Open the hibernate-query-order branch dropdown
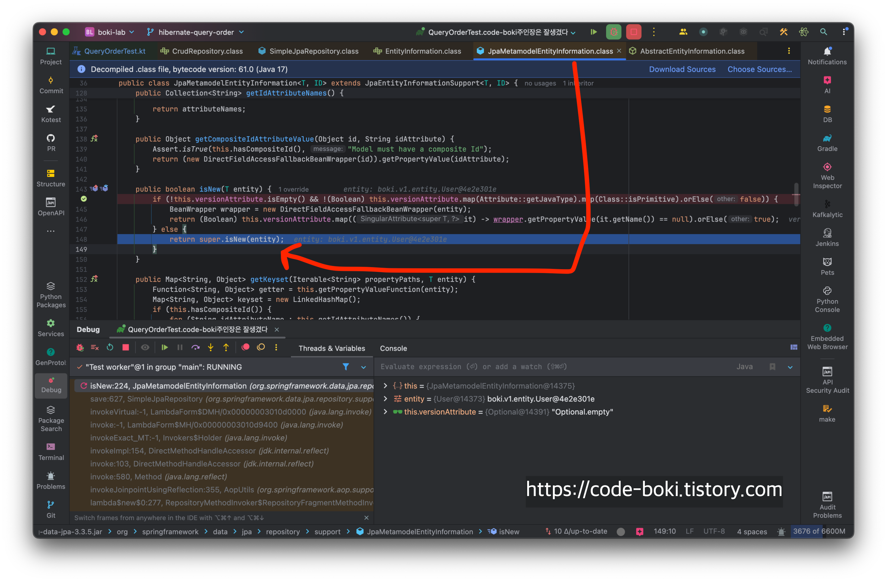Screen dimensions: 887x582 [196, 32]
